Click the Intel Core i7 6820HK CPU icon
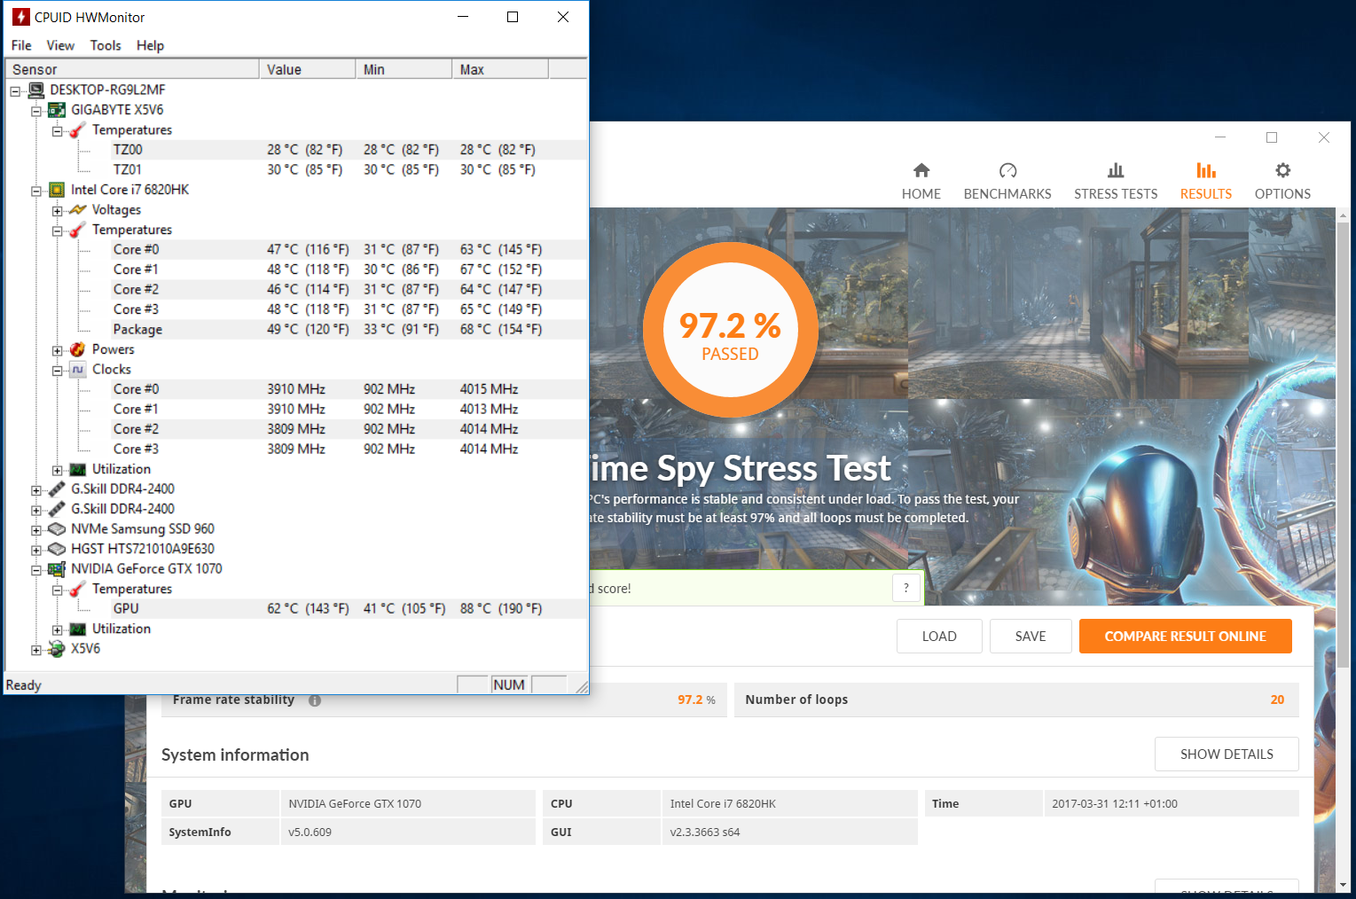 [x=57, y=190]
